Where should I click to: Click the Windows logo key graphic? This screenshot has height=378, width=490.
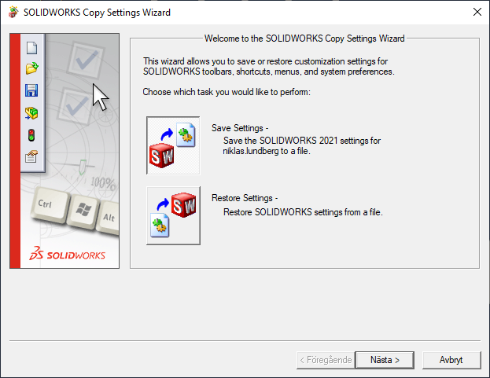tap(83, 211)
